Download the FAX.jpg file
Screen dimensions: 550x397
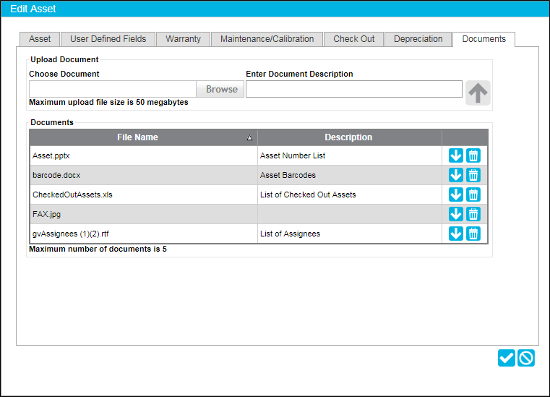pos(455,214)
